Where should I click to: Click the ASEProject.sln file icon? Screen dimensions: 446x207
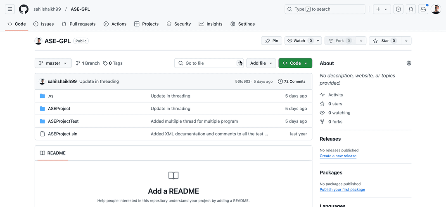pos(43,134)
